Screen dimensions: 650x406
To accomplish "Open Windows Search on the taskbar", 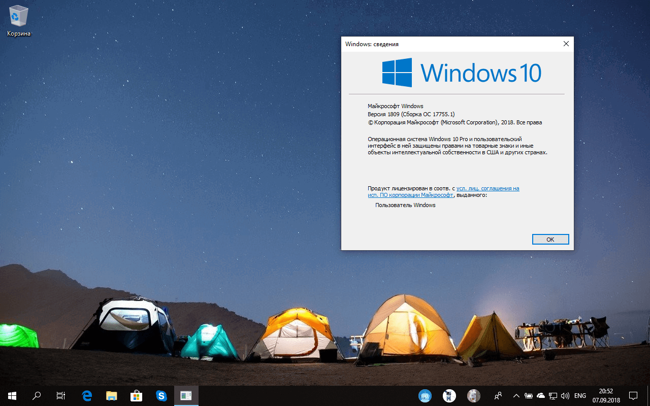I will click(x=36, y=396).
